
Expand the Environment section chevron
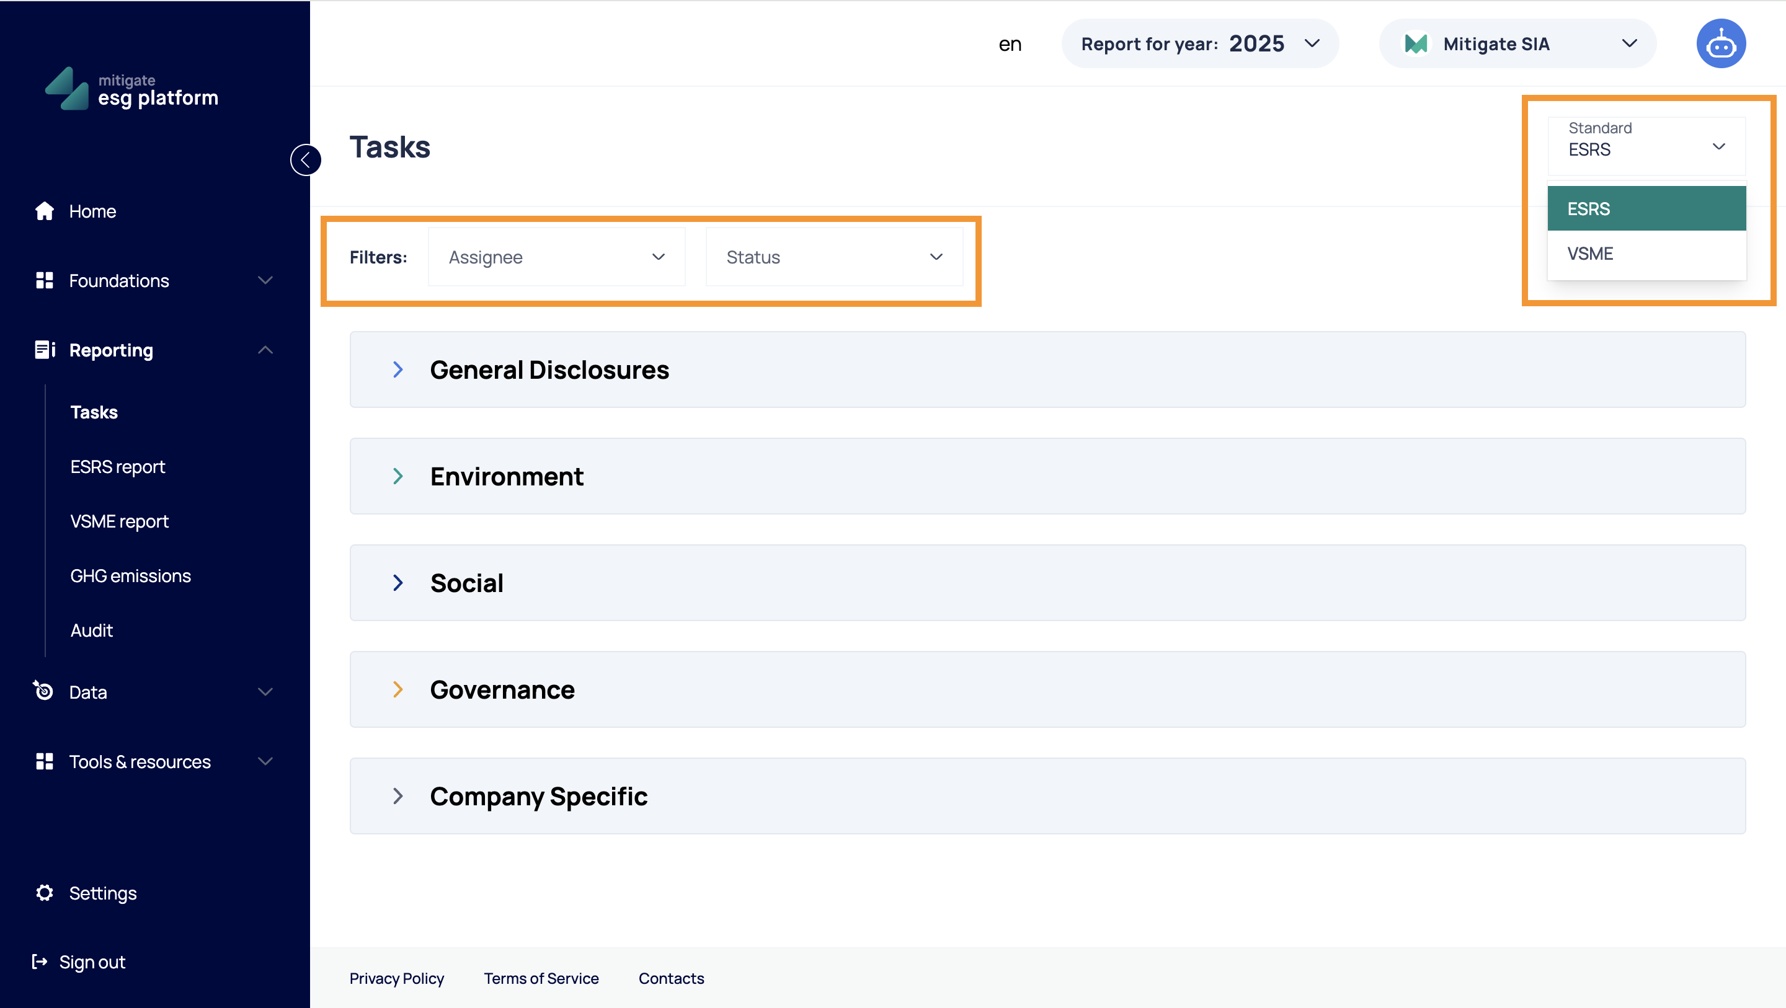tap(398, 476)
